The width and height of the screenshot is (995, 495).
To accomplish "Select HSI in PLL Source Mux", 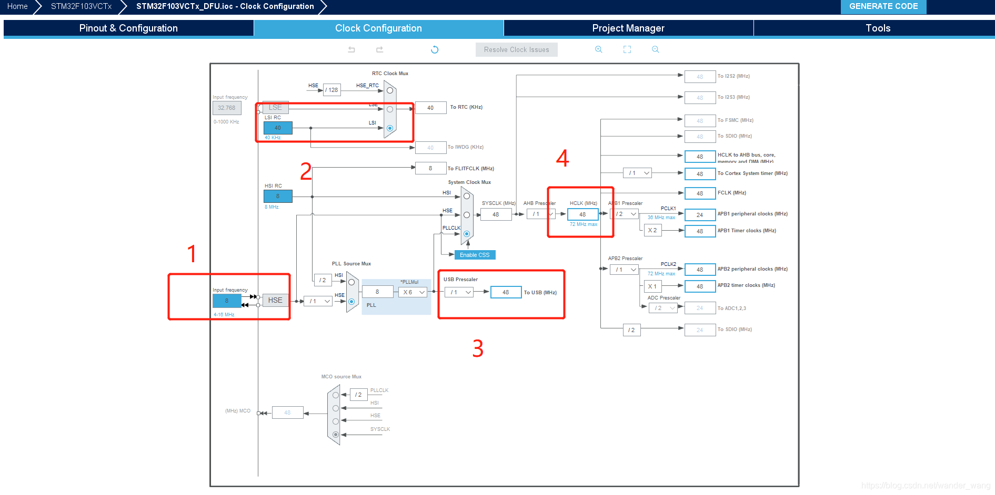I will click(x=351, y=282).
